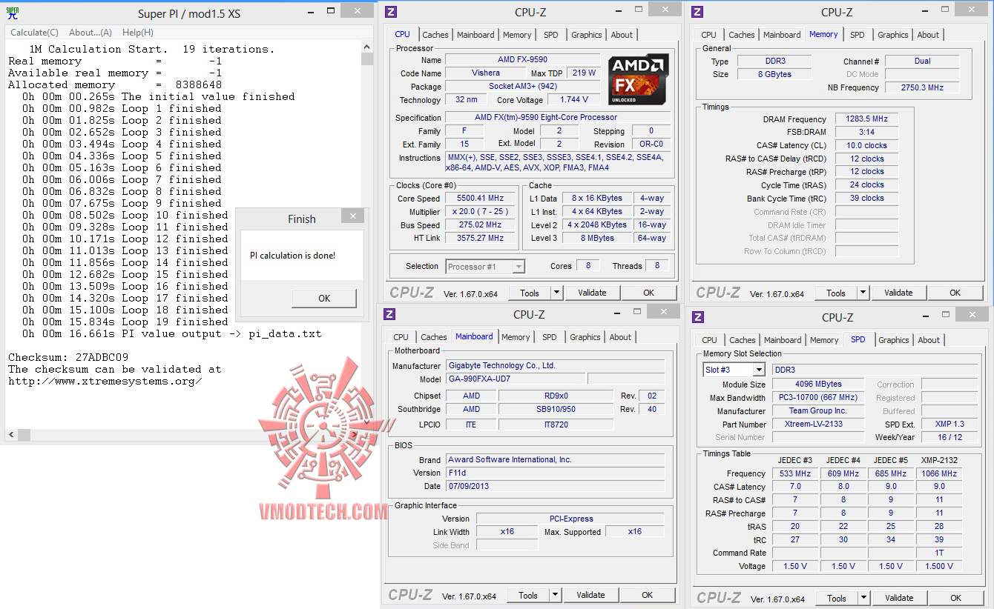Open the About...(A) menu in Super PI
The height and width of the screenshot is (609, 994).
(90, 33)
